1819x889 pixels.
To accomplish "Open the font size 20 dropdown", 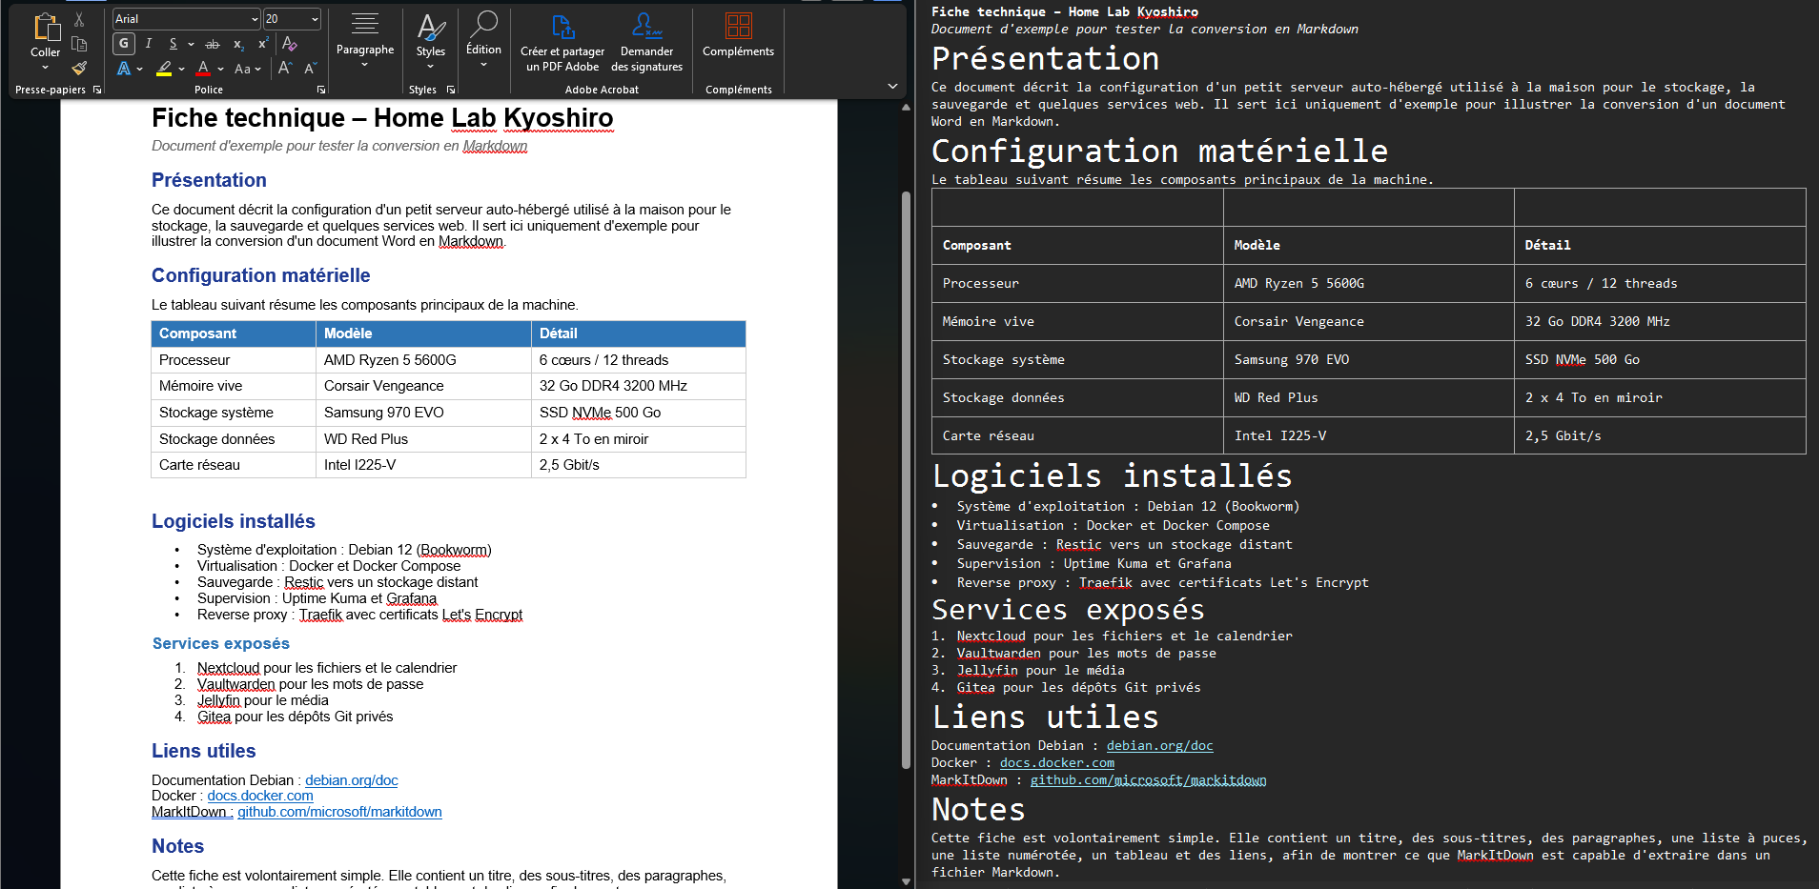I will (315, 19).
